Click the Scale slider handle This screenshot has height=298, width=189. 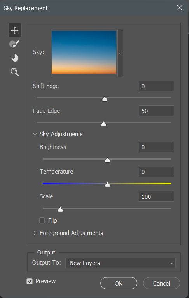pos(60,209)
